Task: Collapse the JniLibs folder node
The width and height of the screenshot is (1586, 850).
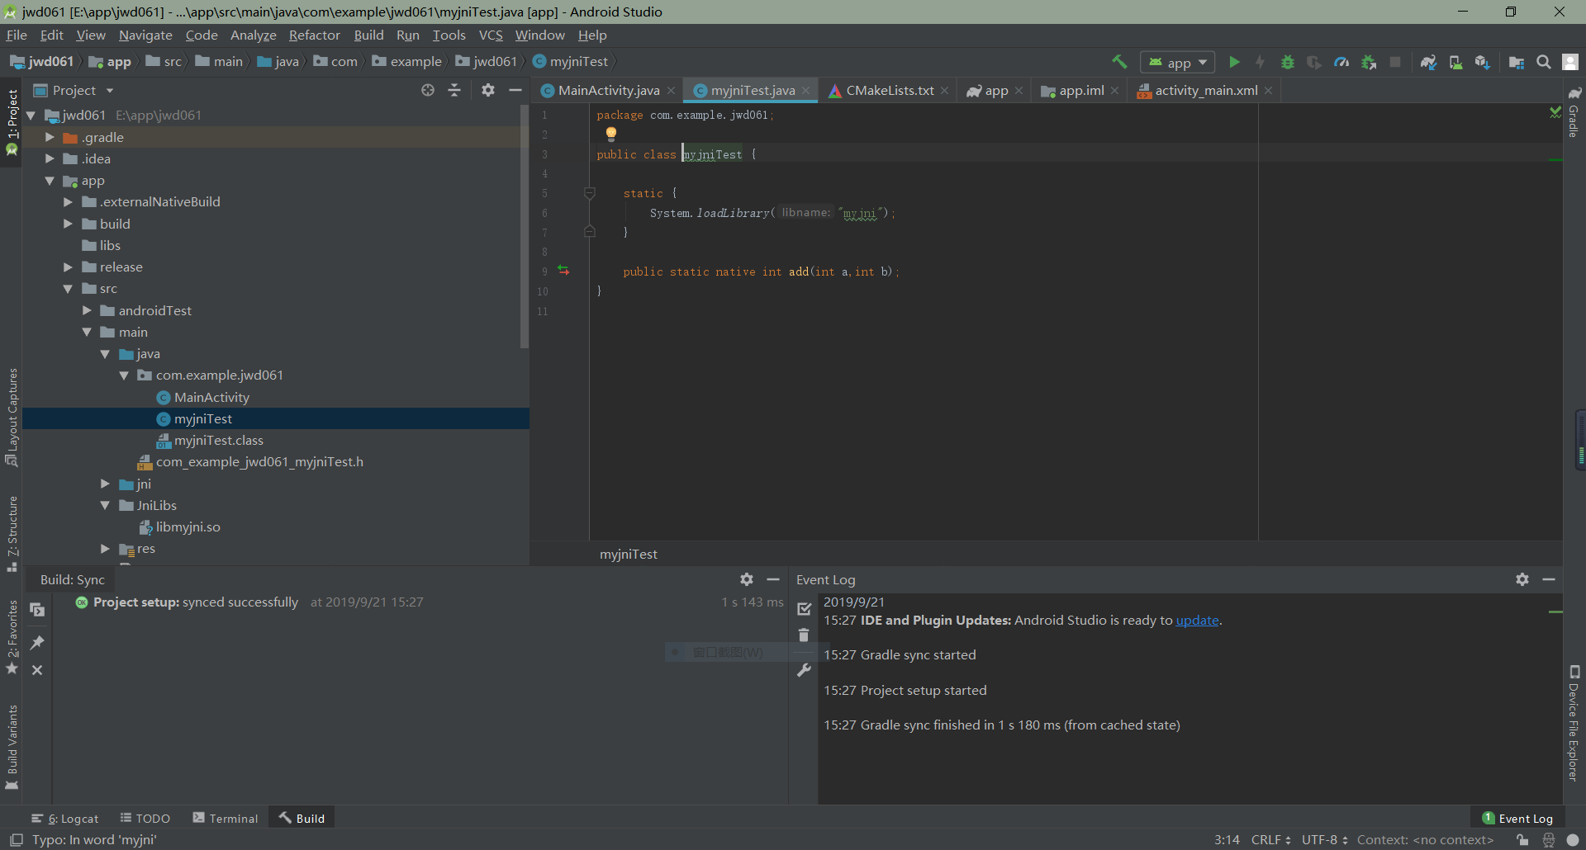Action: (105, 505)
